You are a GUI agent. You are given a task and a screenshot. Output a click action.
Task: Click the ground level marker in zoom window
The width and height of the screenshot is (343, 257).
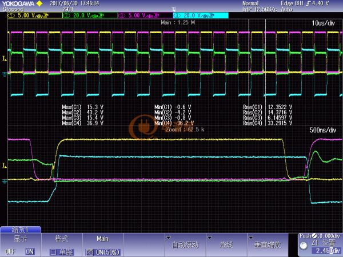pos(5,181)
